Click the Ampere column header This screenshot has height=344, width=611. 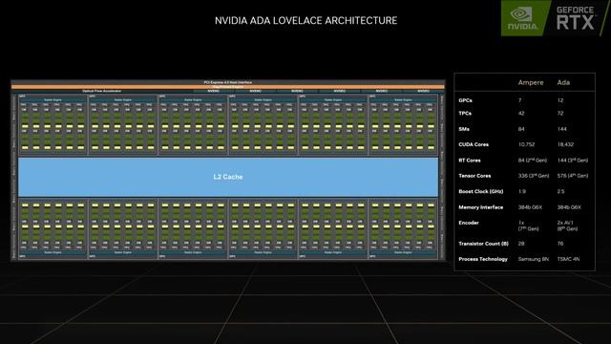coord(531,83)
